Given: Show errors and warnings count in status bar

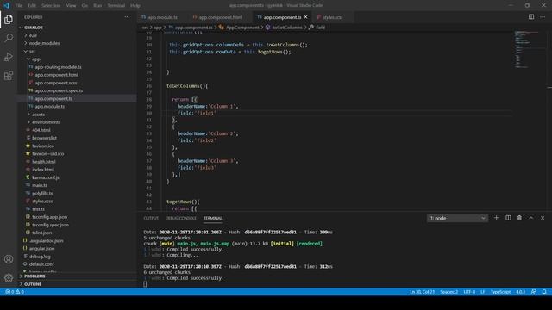Looking at the screenshot, I should point(15,292).
